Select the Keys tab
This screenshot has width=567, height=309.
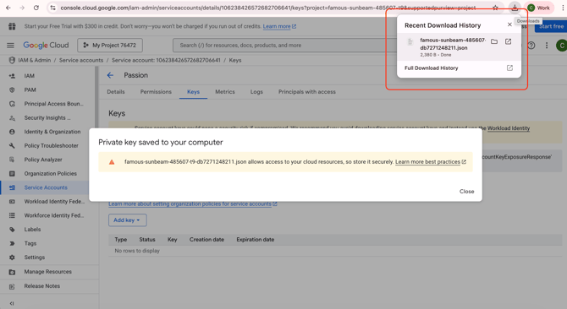pyautogui.click(x=193, y=92)
